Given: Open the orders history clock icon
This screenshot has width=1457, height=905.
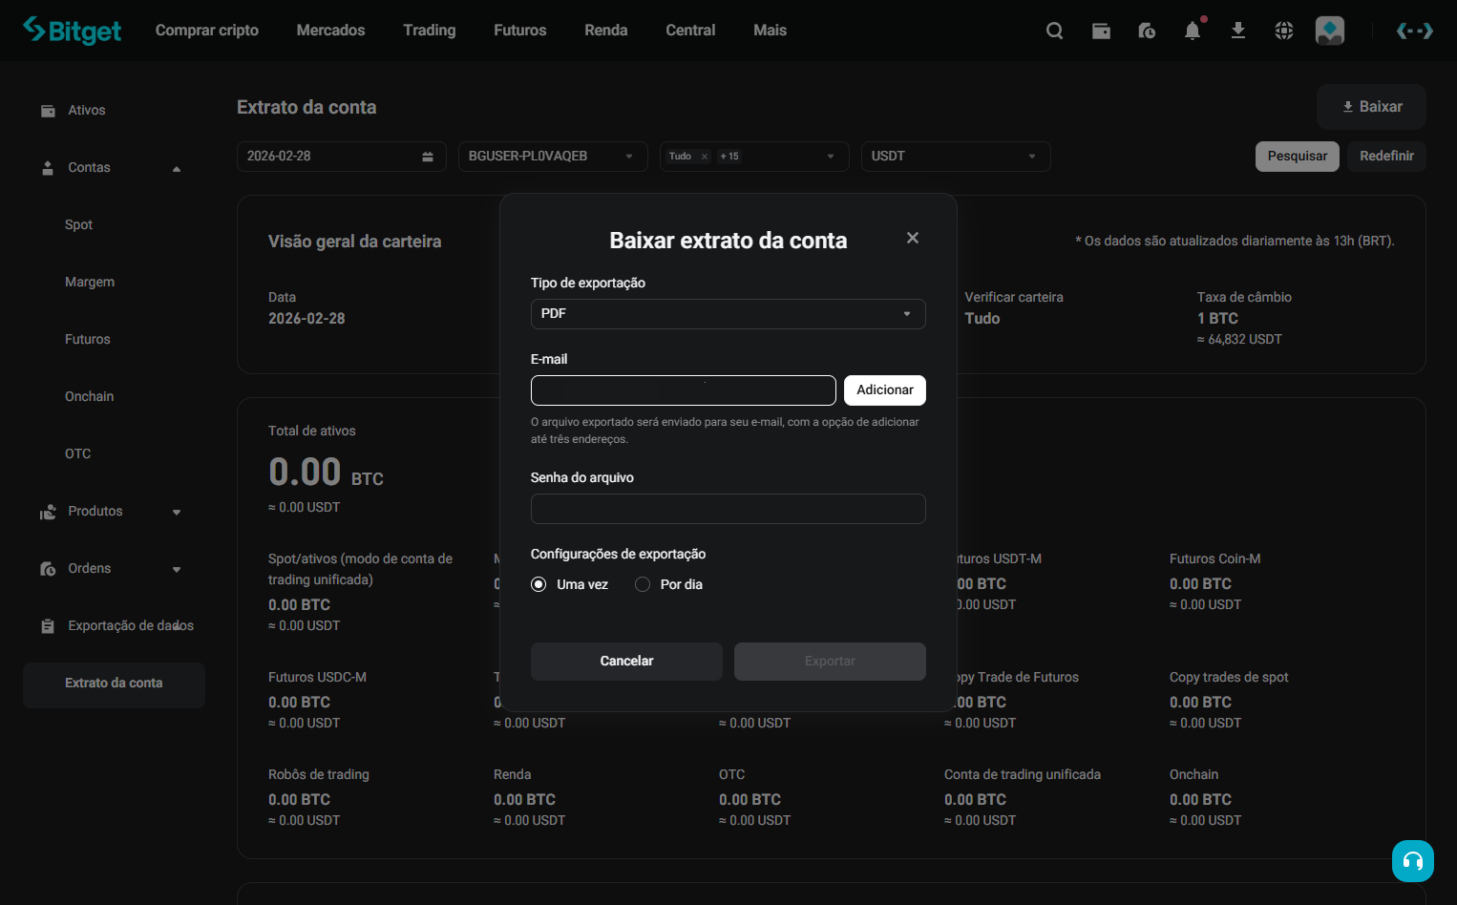Looking at the screenshot, I should (1147, 31).
